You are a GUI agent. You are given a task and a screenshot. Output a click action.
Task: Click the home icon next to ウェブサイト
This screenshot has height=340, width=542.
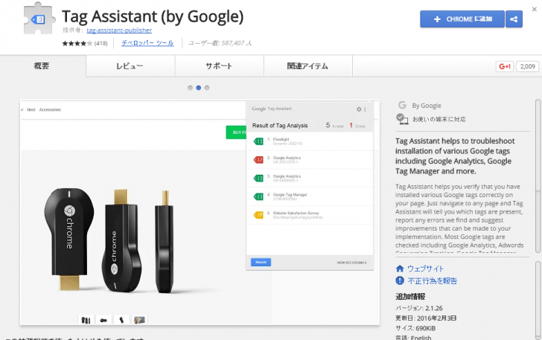pyautogui.click(x=400, y=269)
